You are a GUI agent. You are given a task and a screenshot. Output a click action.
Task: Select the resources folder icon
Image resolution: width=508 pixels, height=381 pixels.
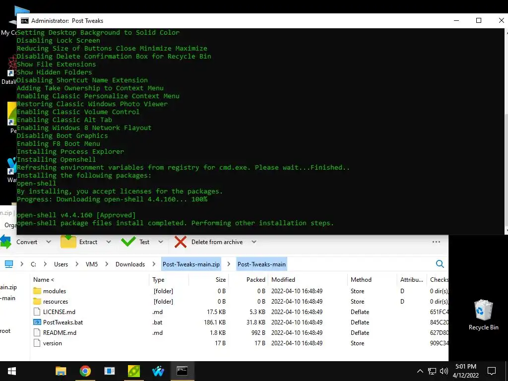tap(37, 301)
